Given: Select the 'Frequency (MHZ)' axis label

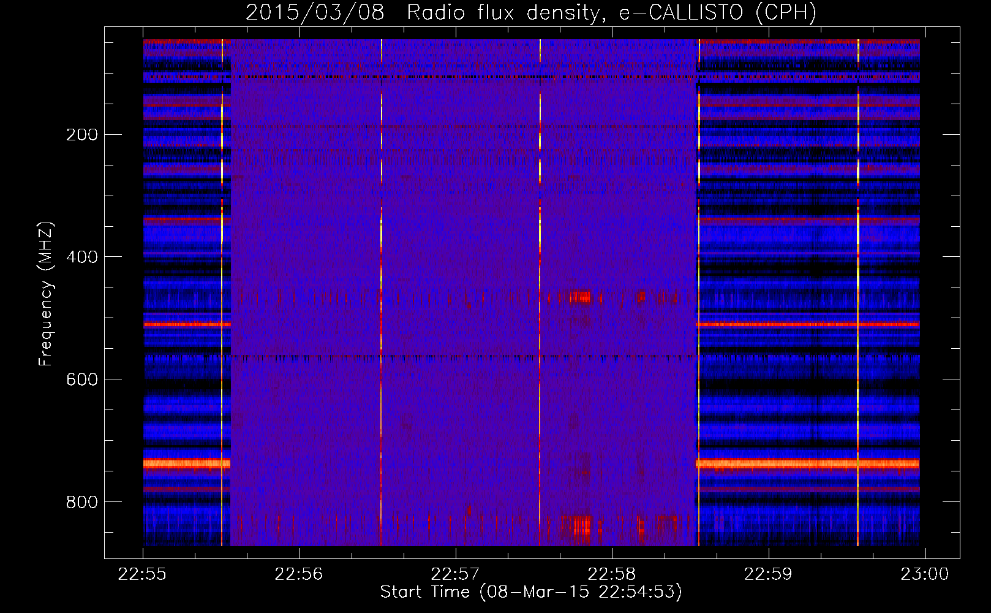Looking at the screenshot, I should coord(45,294).
